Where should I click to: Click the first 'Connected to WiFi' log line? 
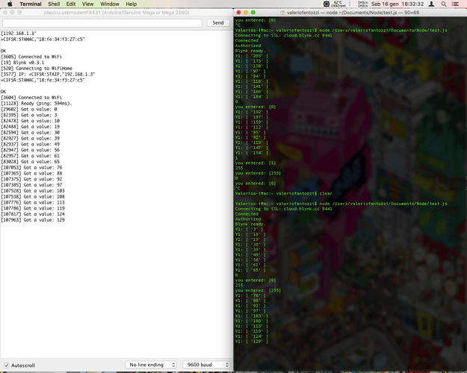click(x=31, y=57)
